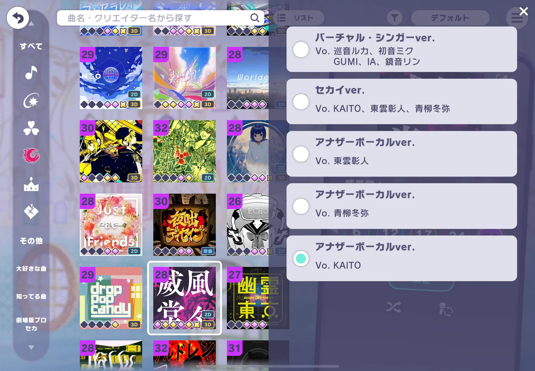Screen dimensions: 535x371
Task: Click 3D badge on NEO jacket
Action: 134,104
